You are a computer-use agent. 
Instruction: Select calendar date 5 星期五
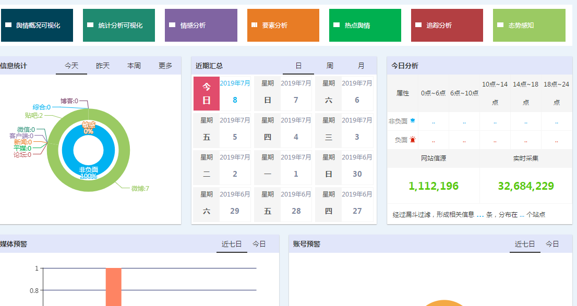(x=222, y=130)
